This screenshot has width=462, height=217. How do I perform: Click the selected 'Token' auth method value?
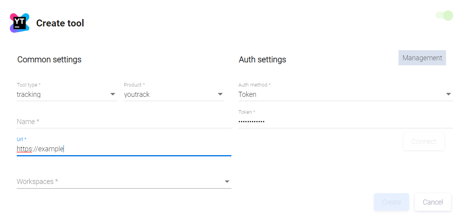click(x=247, y=94)
